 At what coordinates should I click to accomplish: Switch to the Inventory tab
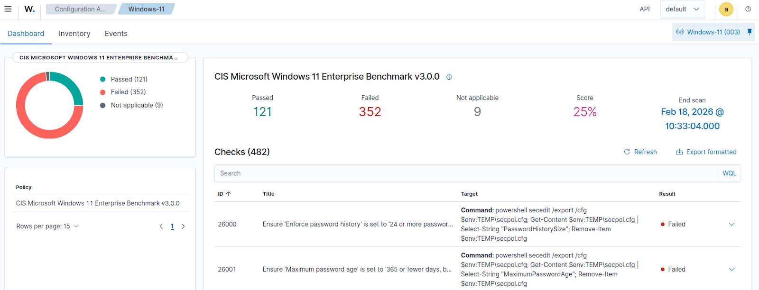click(74, 34)
